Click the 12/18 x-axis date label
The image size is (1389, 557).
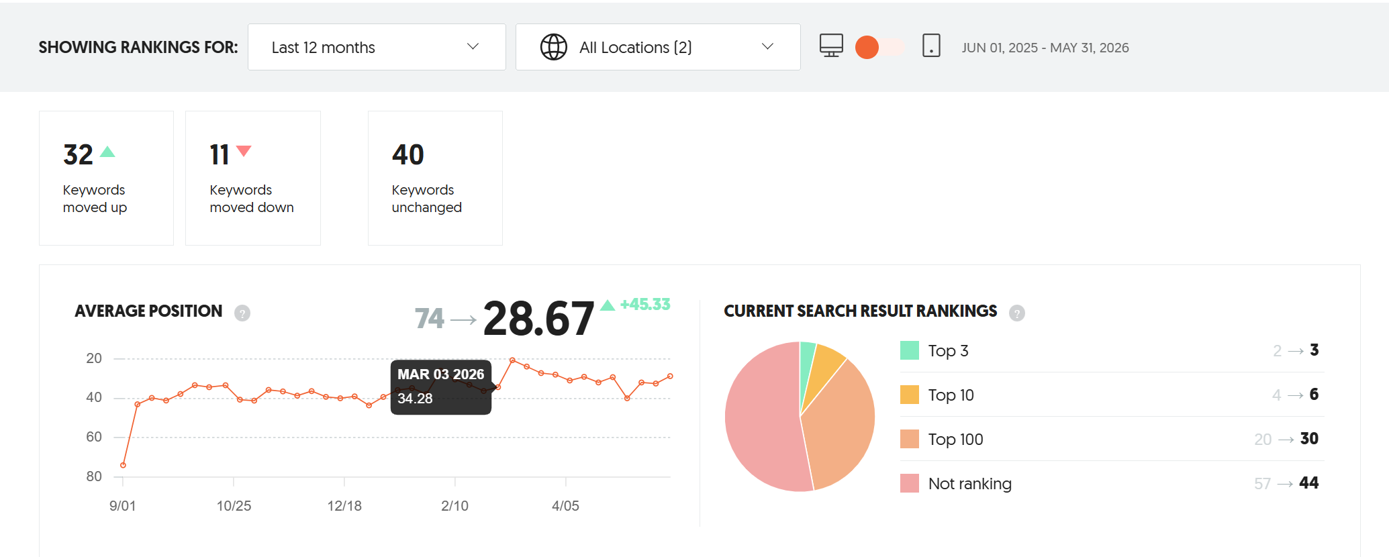point(344,506)
